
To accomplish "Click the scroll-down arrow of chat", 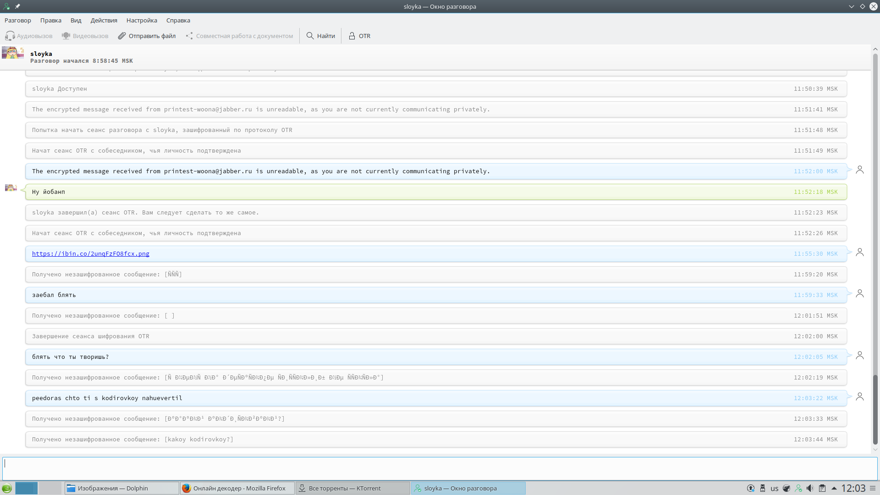I will [875, 450].
